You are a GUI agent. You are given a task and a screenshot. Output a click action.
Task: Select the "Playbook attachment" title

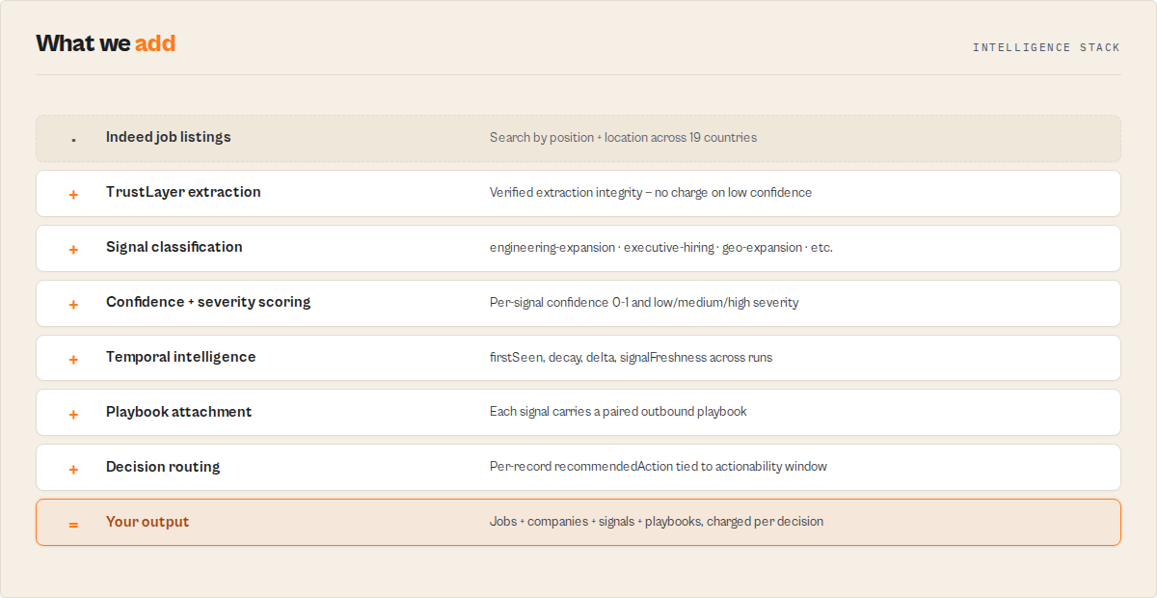tap(179, 412)
